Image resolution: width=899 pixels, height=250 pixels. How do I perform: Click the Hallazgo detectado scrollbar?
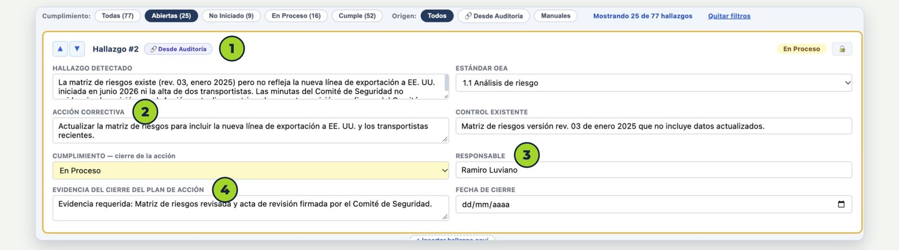pyautogui.click(x=447, y=83)
